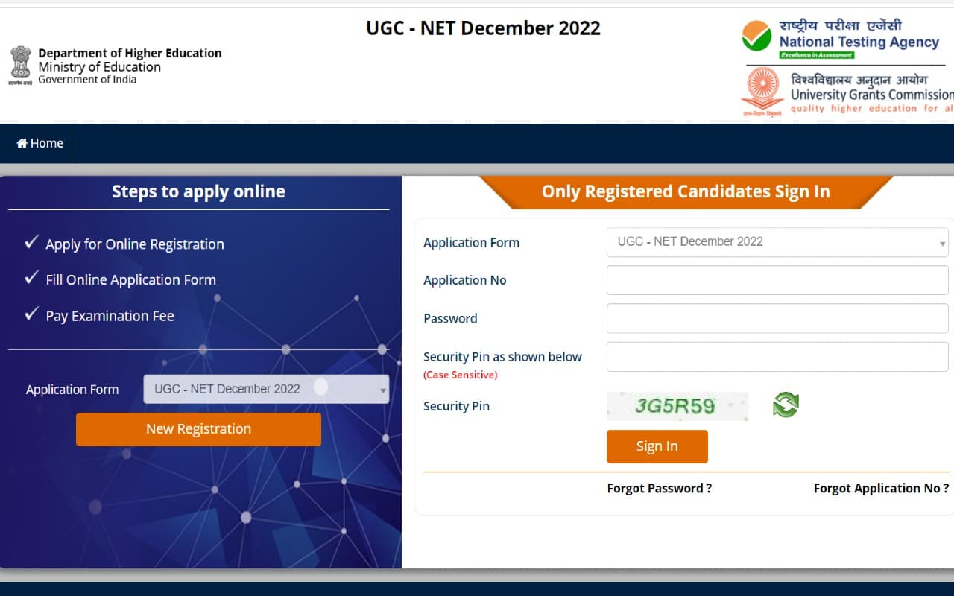Open the Forgot Application No link
This screenshot has height=596, width=954.
879,488
